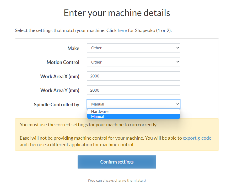Image resolution: width=243 pixels, height=189 pixels.
Task: Click the "Easel will not be providing" notice text
Action: pyautogui.click(x=101, y=138)
